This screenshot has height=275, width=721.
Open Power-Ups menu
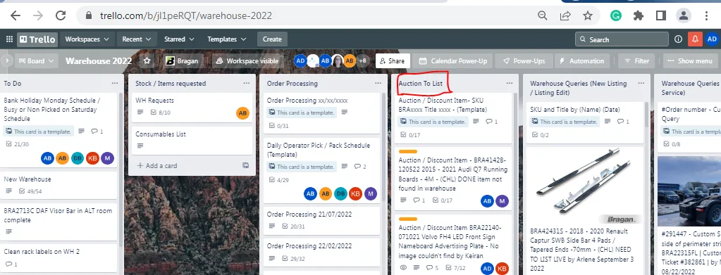pos(524,60)
